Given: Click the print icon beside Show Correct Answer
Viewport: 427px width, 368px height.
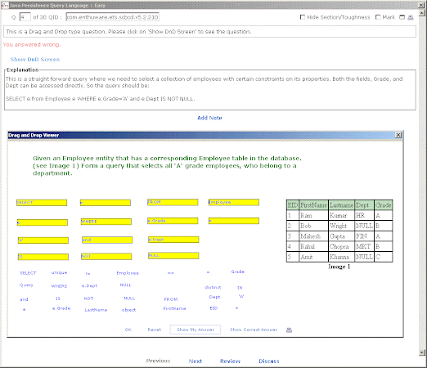Looking at the screenshot, I should (x=289, y=330).
